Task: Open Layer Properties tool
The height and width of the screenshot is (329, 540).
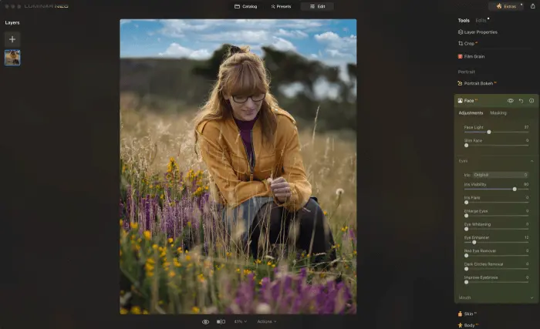Action: 478,32
